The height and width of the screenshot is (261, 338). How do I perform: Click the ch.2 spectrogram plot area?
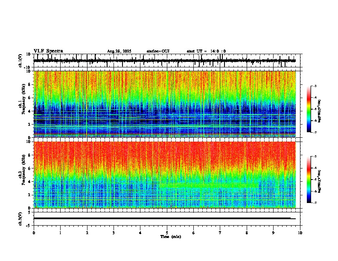[165, 175]
